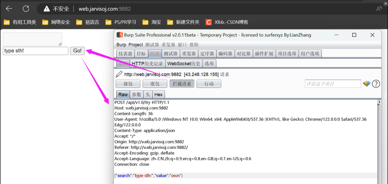Screen dimensions: 388x184
Task: Click the 'Accept-Encoding: gzip, deflate' line
Action: (144, 153)
